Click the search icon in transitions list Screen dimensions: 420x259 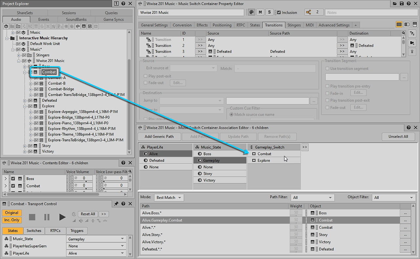(x=404, y=33)
